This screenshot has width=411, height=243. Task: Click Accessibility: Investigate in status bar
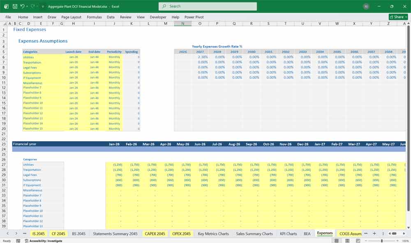[44, 241]
